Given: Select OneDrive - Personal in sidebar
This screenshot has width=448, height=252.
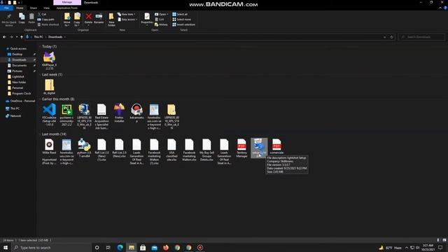Looking at the screenshot, I should (22, 101).
